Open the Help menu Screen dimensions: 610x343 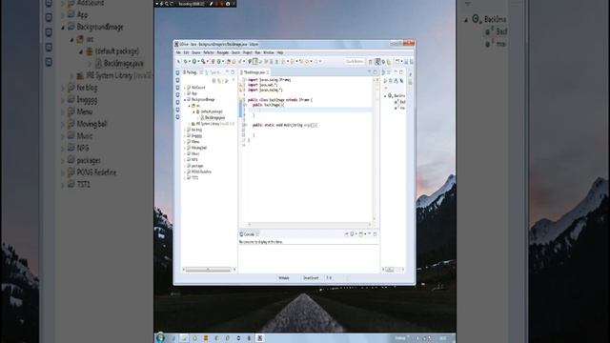click(280, 52)
